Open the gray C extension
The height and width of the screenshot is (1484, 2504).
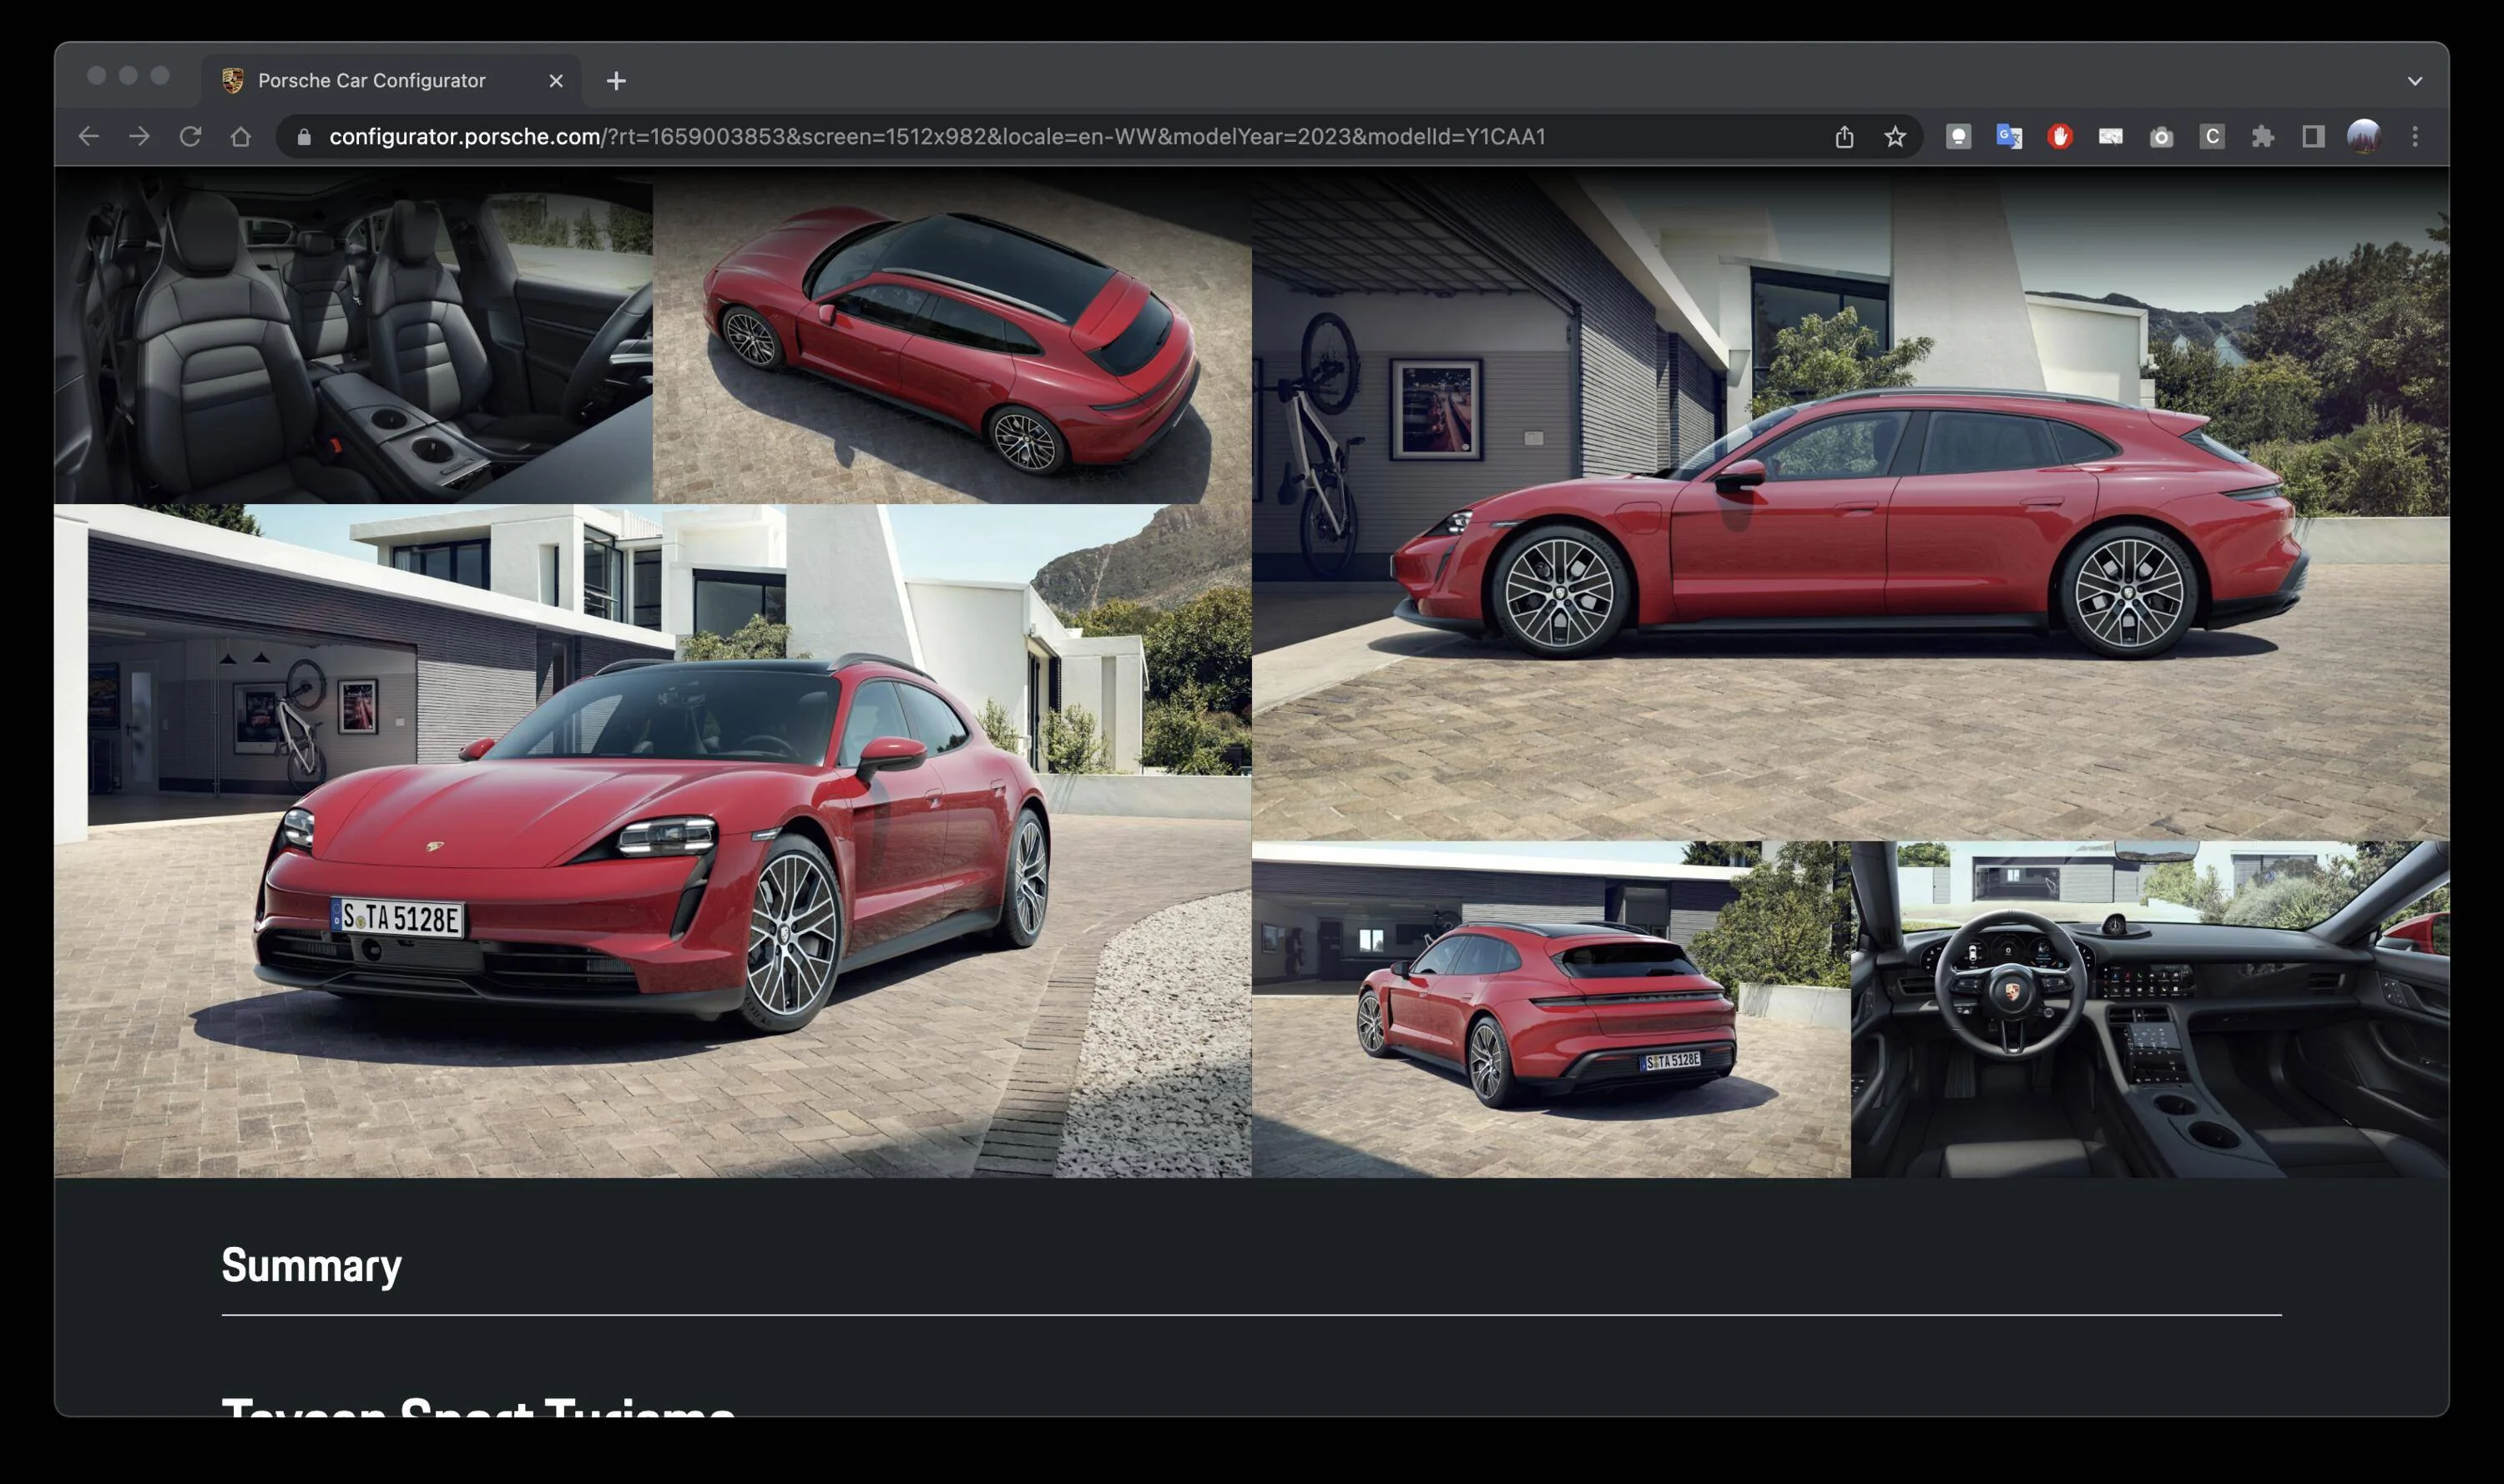pos(2212,136)
